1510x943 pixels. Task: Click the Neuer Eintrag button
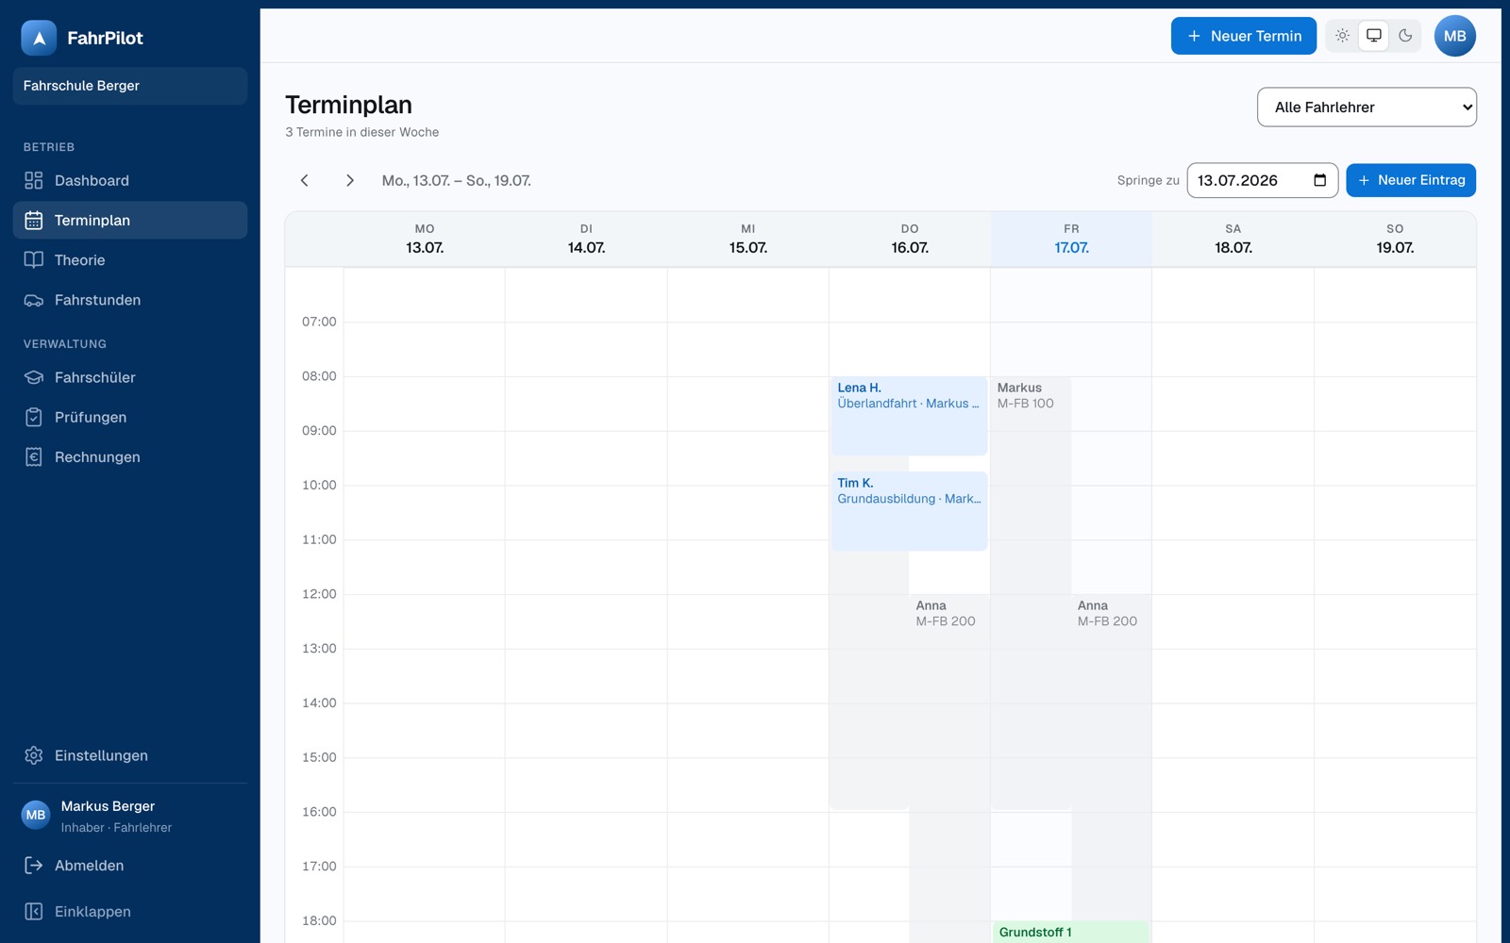point(1411,180)
